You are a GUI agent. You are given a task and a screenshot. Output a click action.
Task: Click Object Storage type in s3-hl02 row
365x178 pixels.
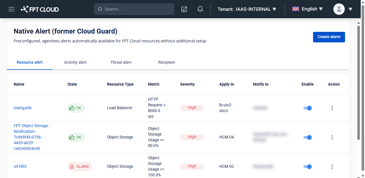120,166
